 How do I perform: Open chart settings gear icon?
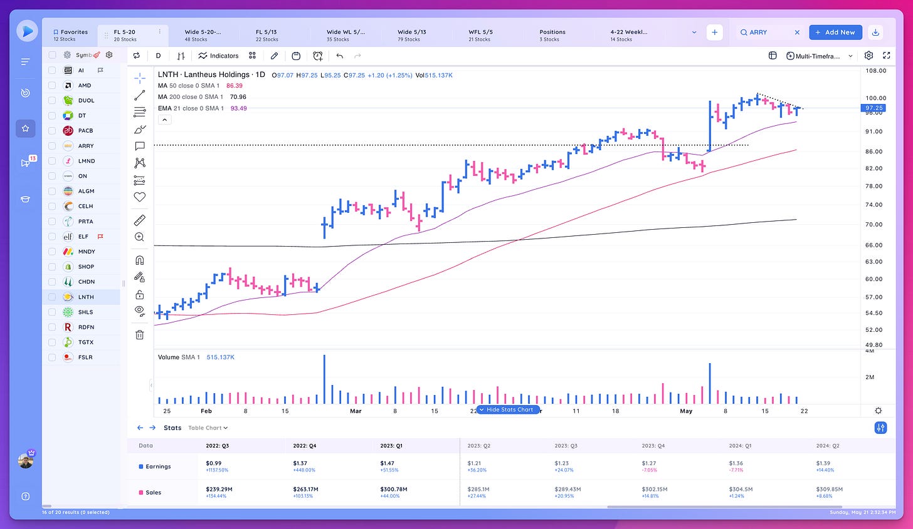tap(868, 56)
